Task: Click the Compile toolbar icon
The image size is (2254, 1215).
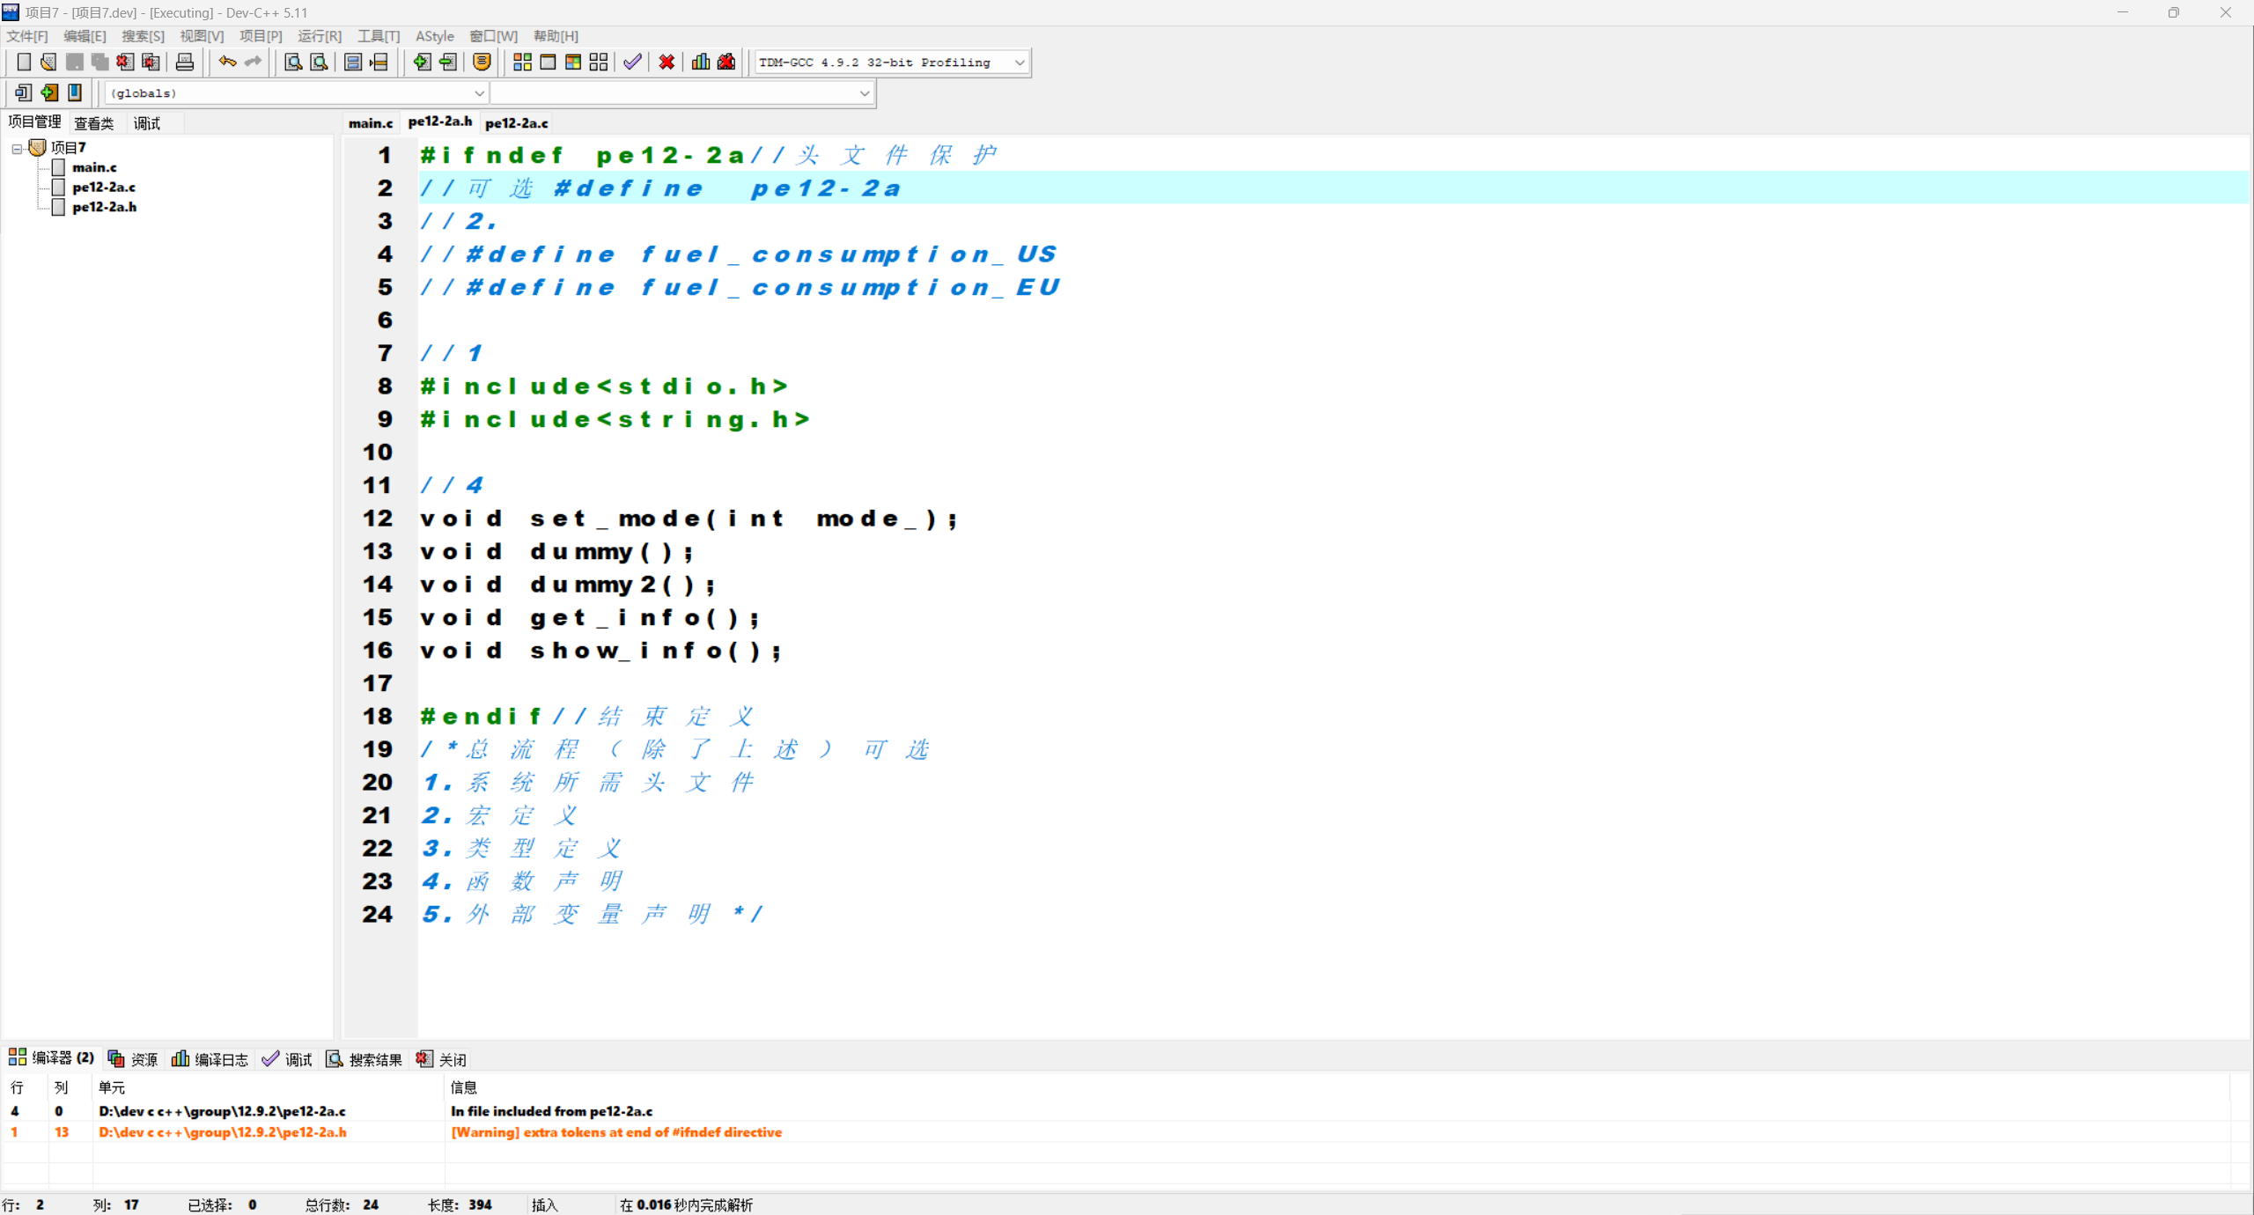Action: pyautogui.click(x=522, y=62)
